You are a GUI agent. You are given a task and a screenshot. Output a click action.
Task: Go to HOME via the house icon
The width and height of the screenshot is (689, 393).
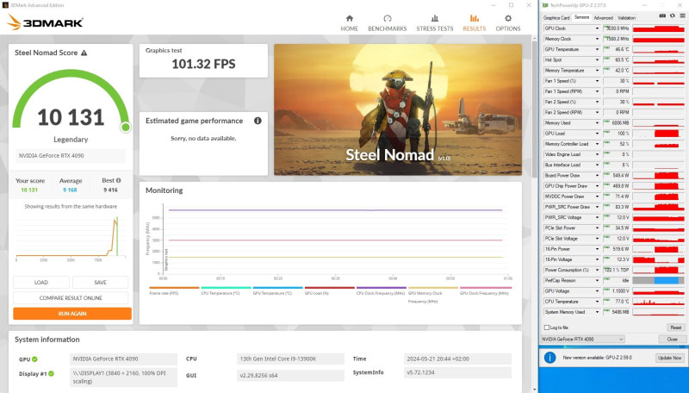point(350,18)
